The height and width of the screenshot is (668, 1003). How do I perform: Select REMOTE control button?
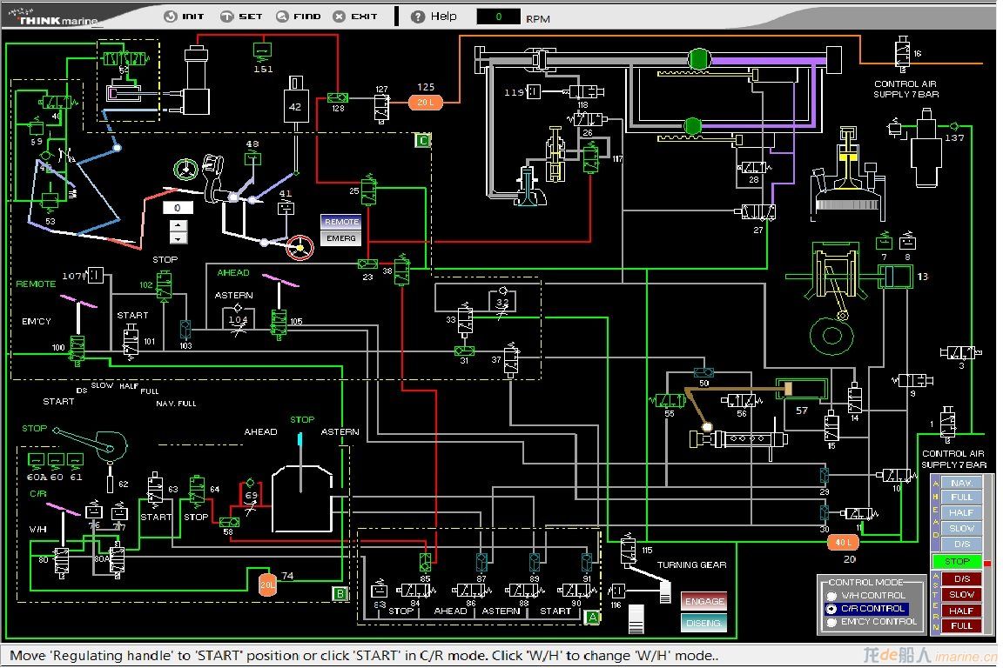tap(341, 222)
